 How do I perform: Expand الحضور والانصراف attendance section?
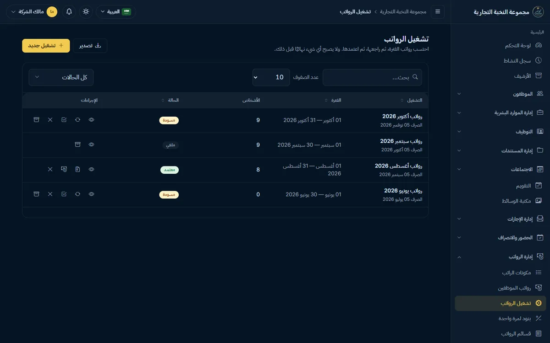500,238
